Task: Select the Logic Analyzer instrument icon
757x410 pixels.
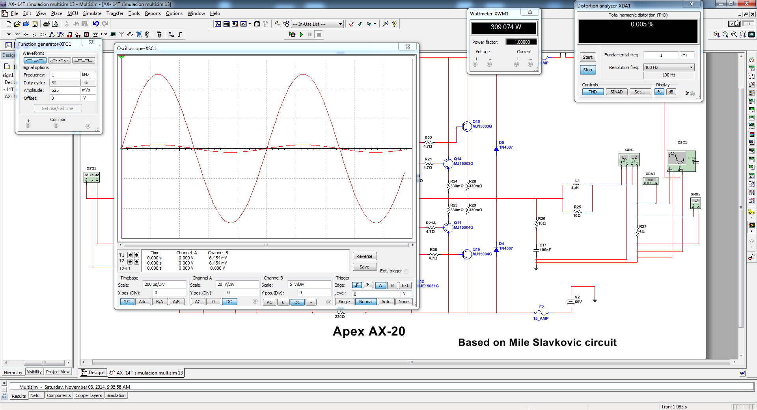Action: tap(751, 134)
